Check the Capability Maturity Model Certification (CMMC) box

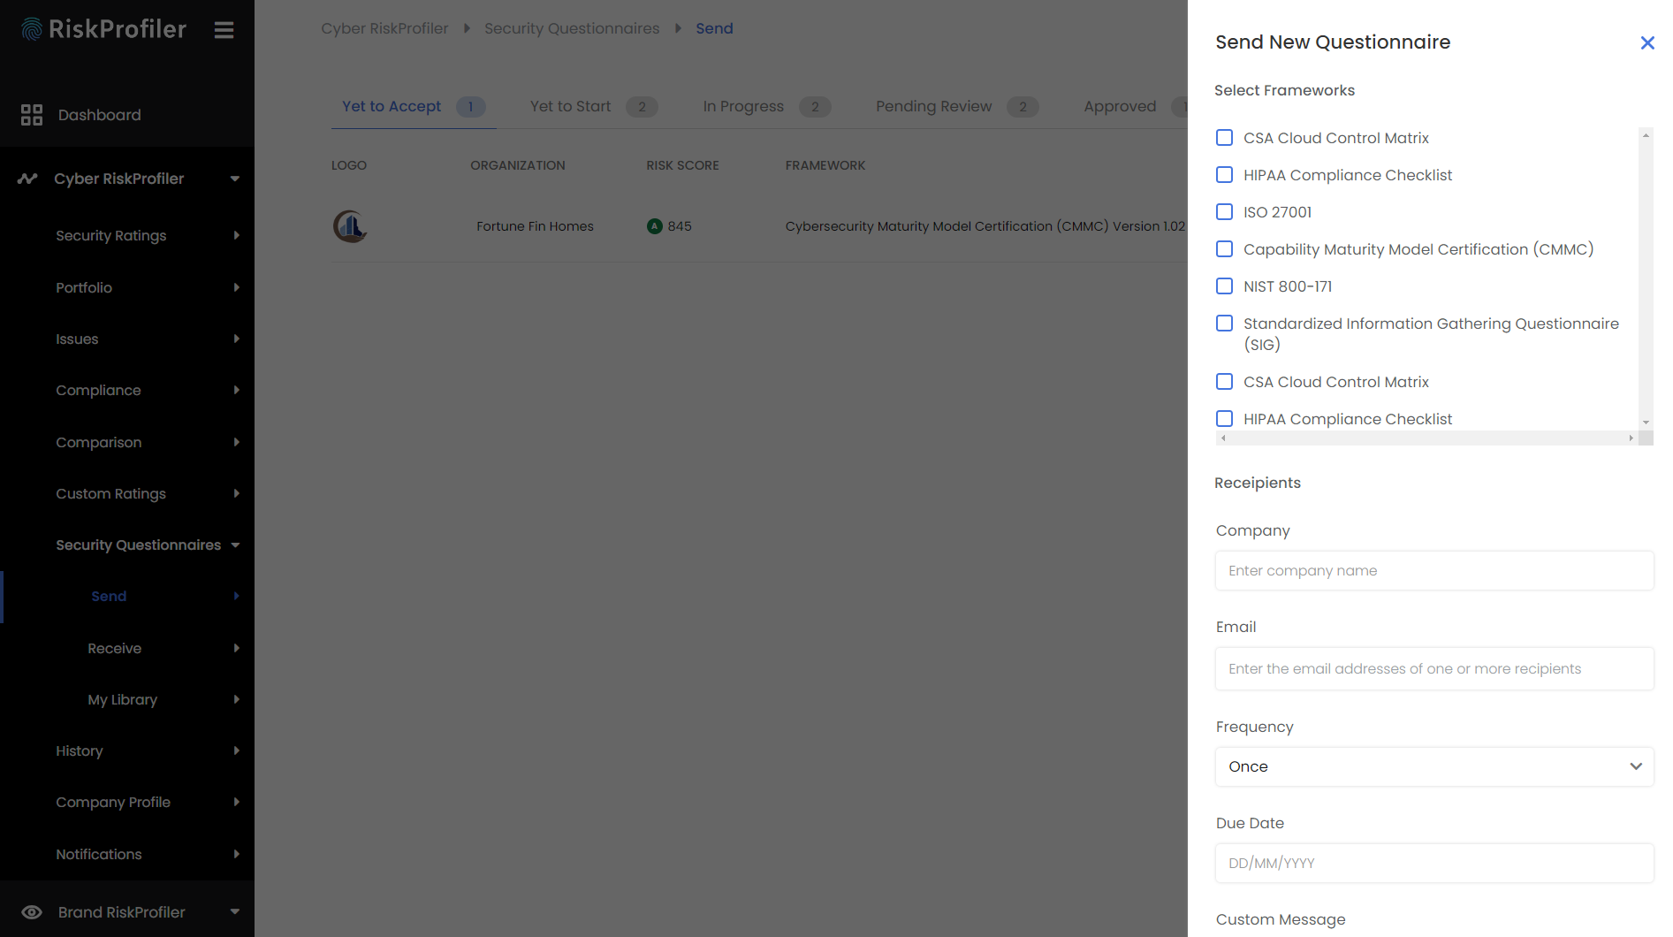pos(1224,249)
